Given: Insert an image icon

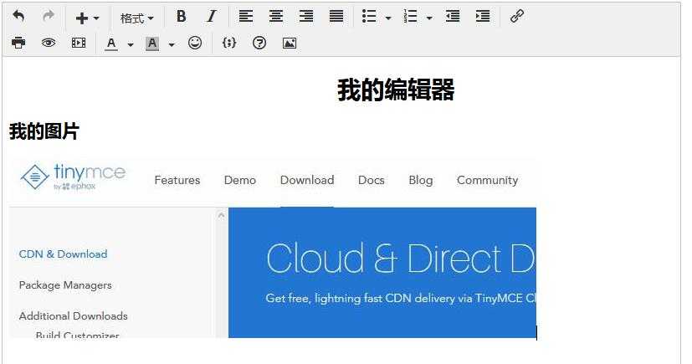Looking at the screenshot, I should tap(289, 43).
